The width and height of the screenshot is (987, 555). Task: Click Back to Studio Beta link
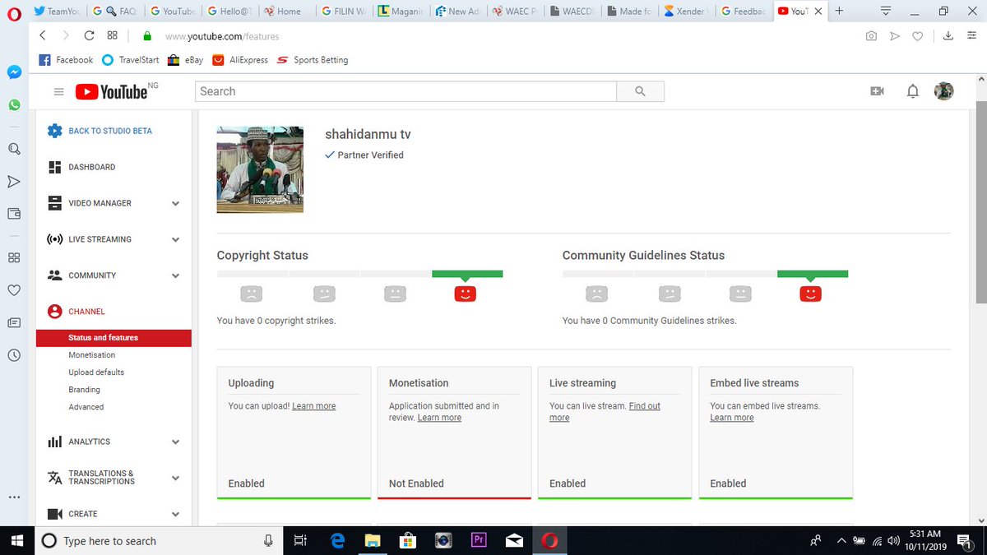110,131
